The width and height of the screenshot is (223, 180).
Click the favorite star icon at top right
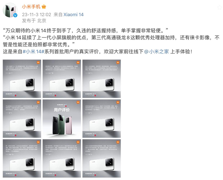pyautogui.click(x=220, y=7)
